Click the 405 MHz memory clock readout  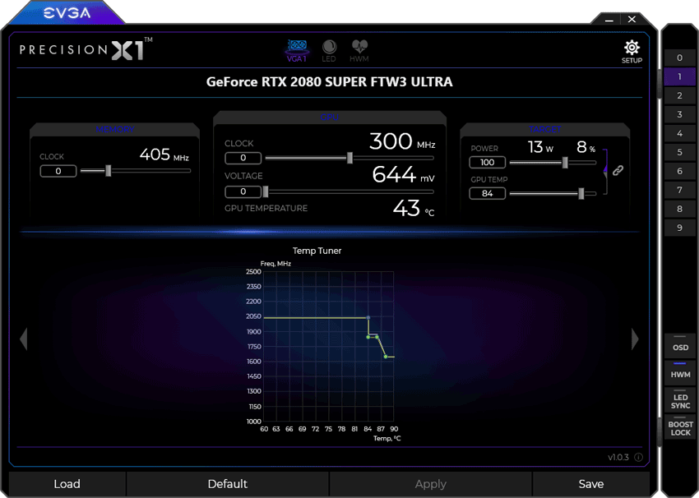pos(164,155)
